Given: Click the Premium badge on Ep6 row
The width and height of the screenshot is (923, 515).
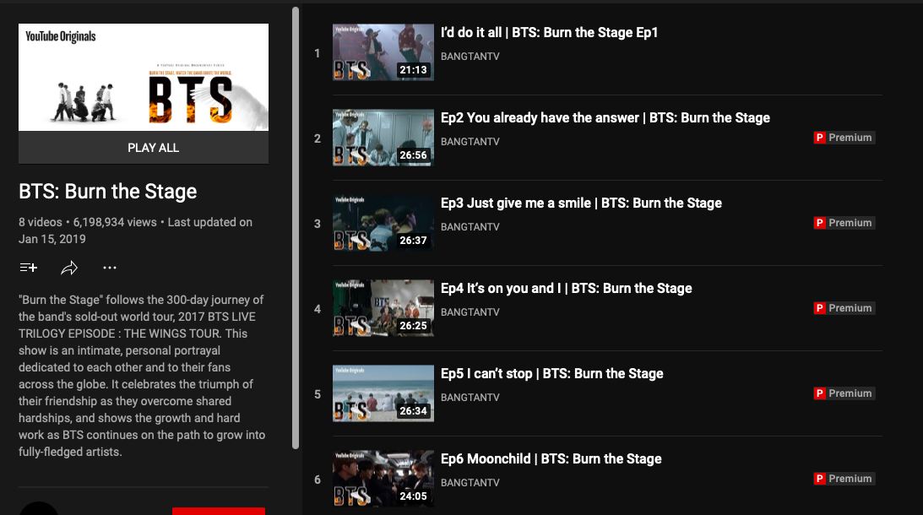Looking at the screenshot, I should [x=844, y=479].
